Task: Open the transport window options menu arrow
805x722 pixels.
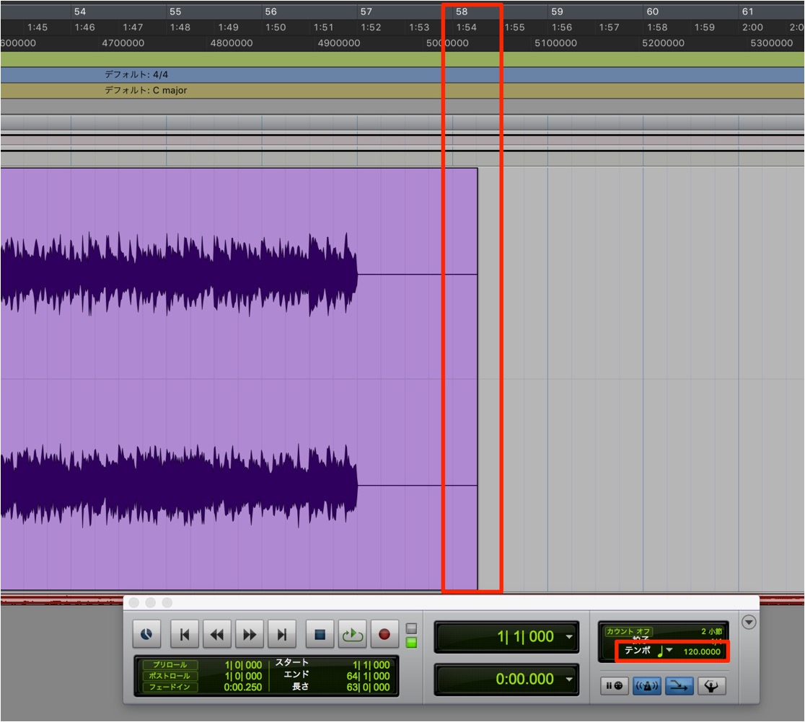Action: pos(749,623)
